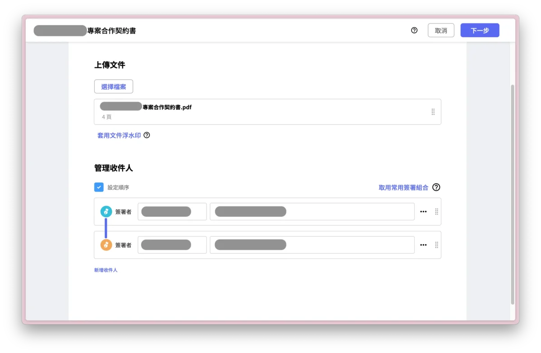Click the 取用常用簽署組合 link

403,188
